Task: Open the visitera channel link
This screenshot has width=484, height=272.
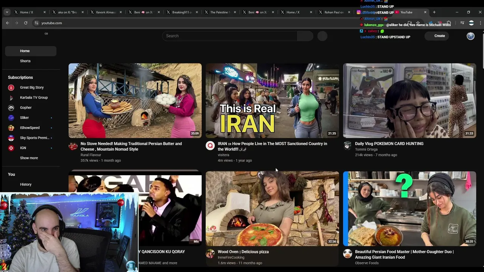Action: pyautogui.click(x=223, y=155)
